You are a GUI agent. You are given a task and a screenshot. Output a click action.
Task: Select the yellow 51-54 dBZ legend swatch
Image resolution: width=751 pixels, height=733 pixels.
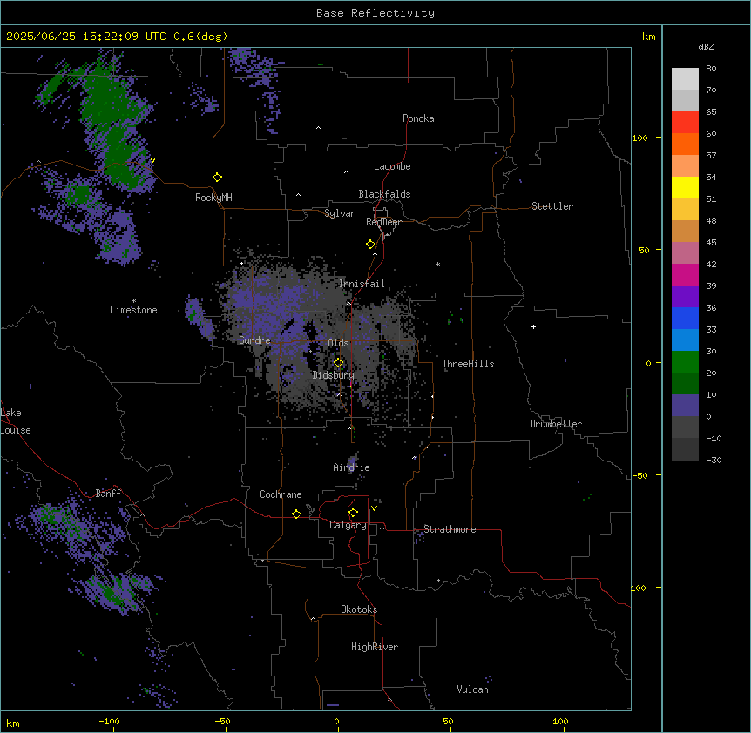(x=685, y=187)
